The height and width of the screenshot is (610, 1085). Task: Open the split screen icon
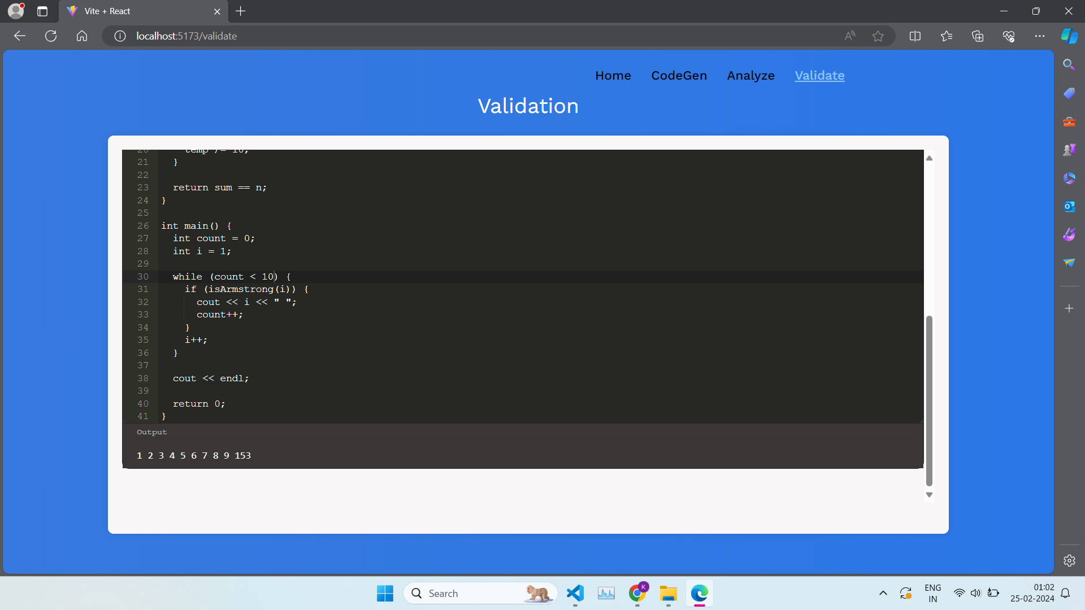(915, 36)
